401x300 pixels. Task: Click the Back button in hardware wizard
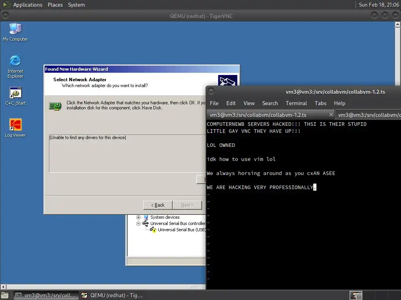[158, 205]
